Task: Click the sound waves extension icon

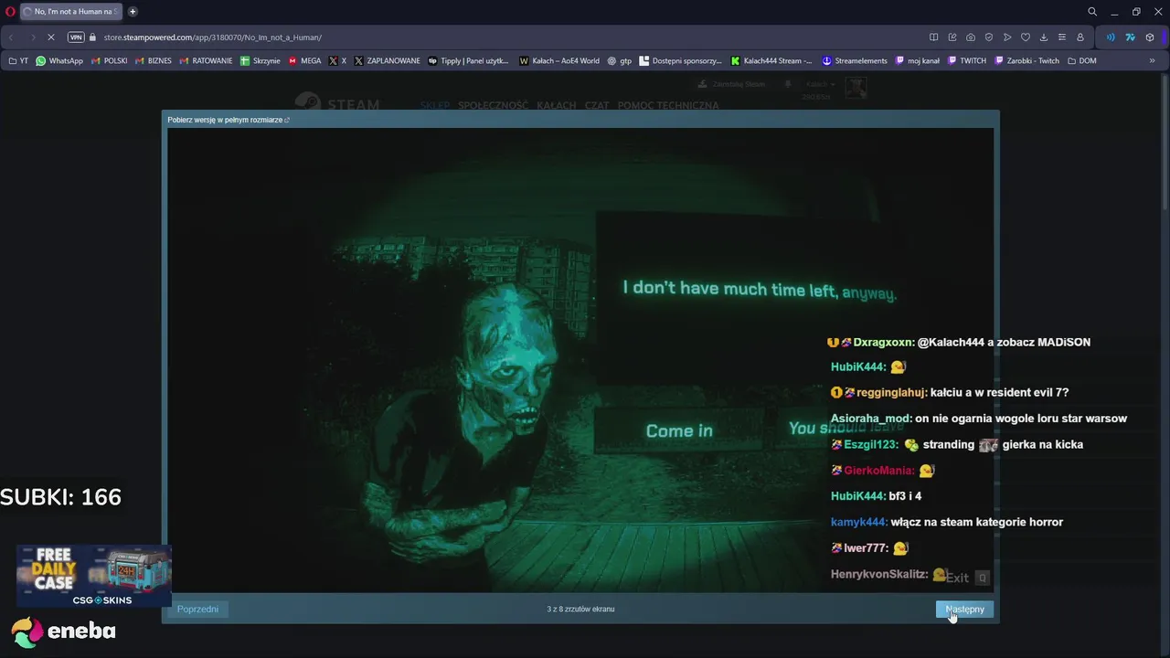Action: click(1111, 37)
